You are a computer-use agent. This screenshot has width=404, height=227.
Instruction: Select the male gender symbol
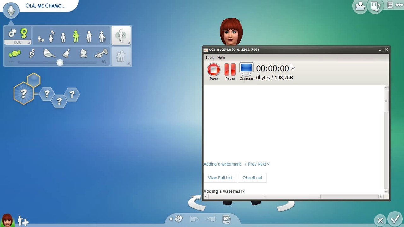[12, 33]
